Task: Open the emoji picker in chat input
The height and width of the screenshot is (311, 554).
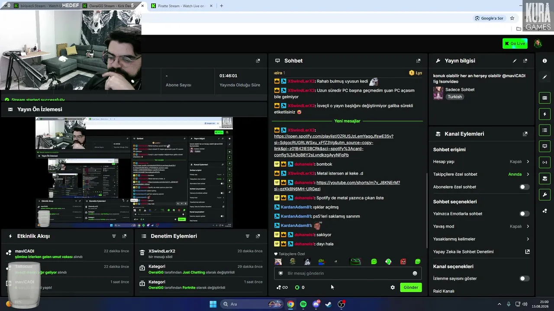Action: click(x=415, y=273)
